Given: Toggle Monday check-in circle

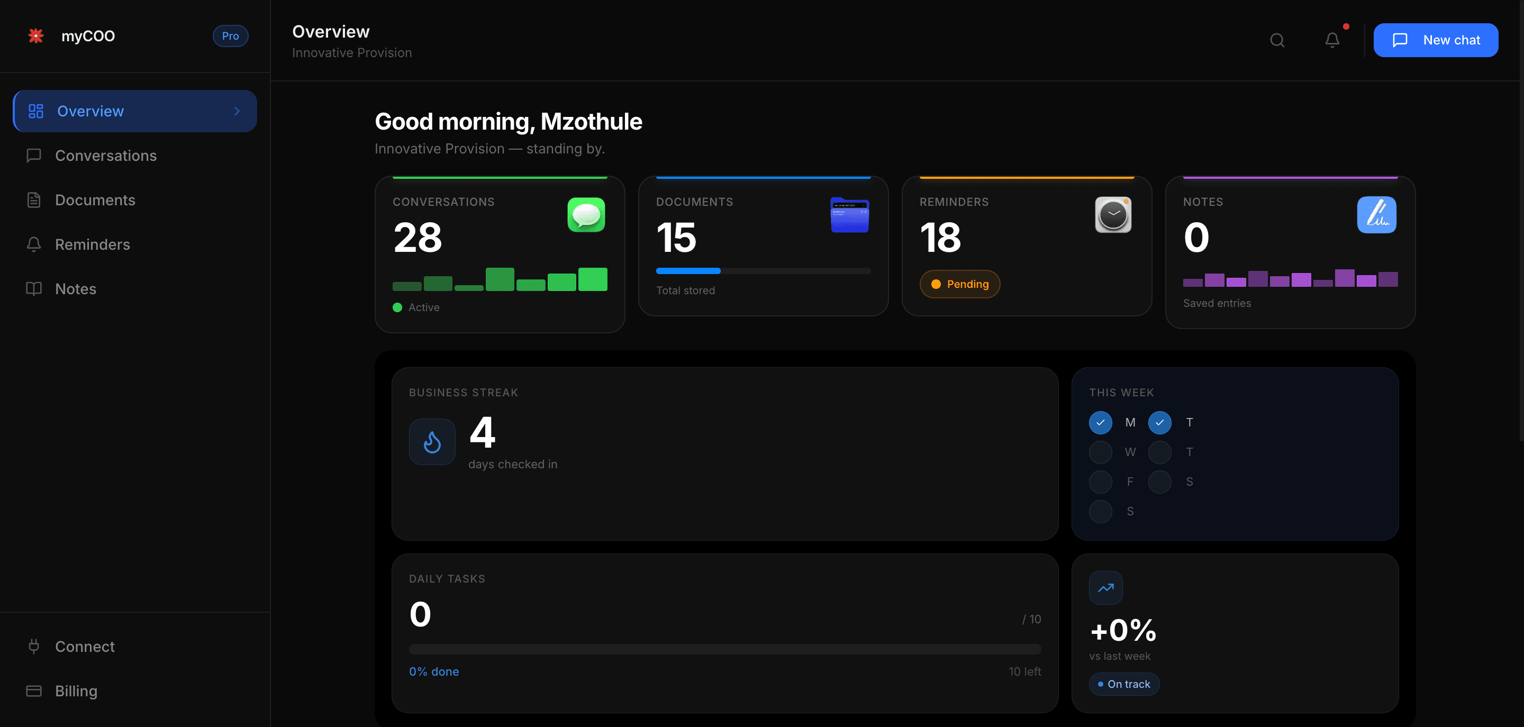Looking at the screenshot, I should coord(1101,422).
